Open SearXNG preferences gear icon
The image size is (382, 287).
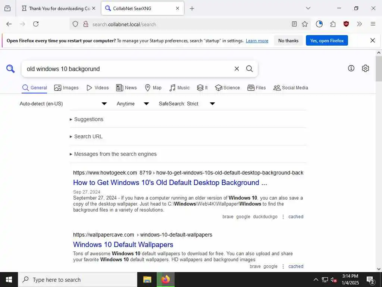click(x=365, y=68)
